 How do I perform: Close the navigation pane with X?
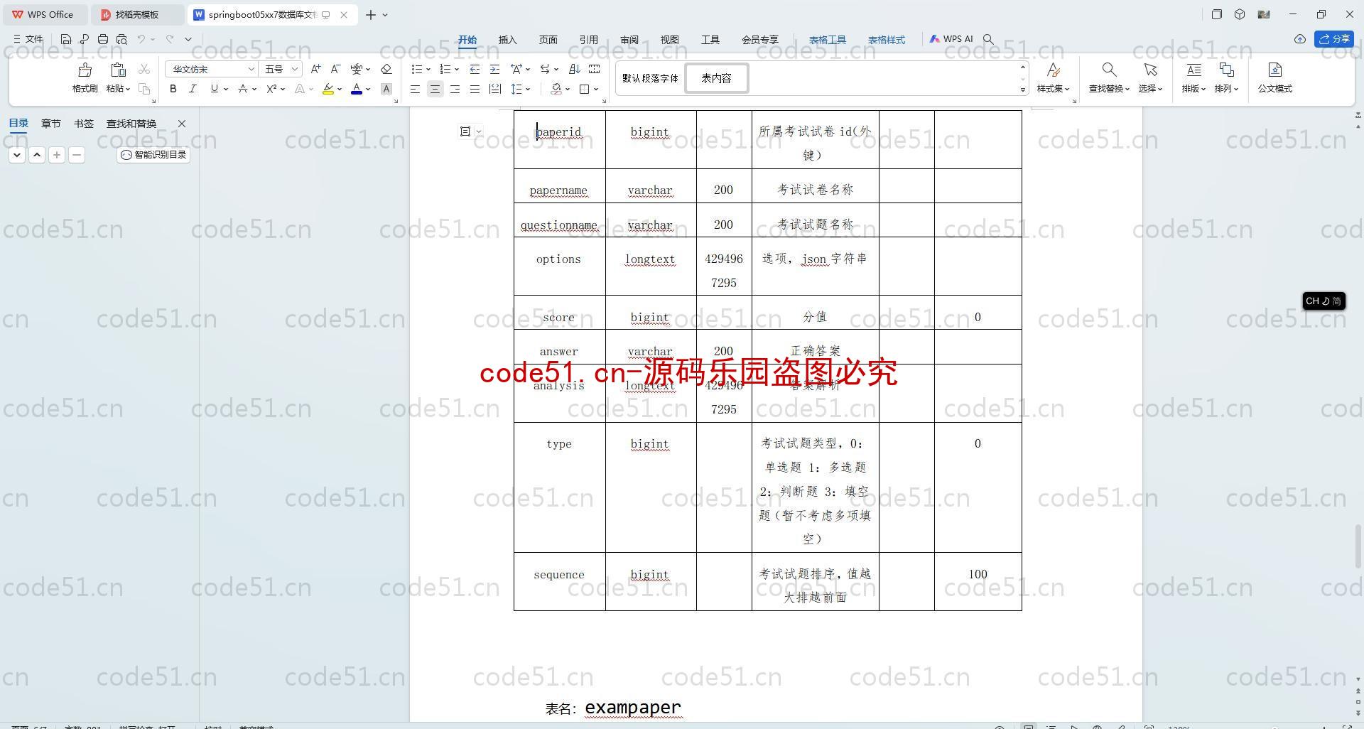182,124
